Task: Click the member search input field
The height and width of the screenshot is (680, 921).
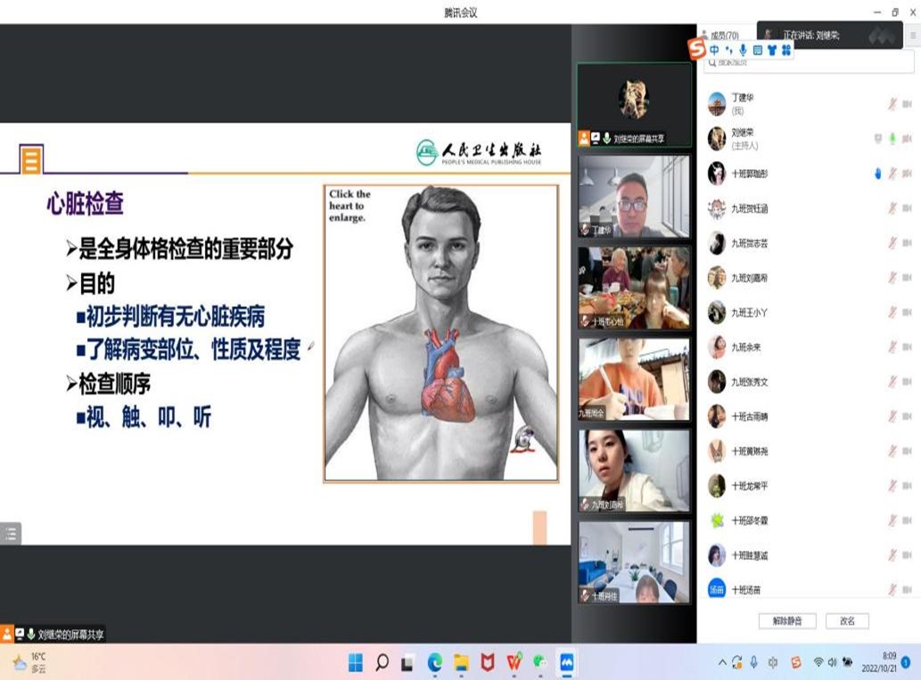Action: pyautogui.click(x=810, y=63)
